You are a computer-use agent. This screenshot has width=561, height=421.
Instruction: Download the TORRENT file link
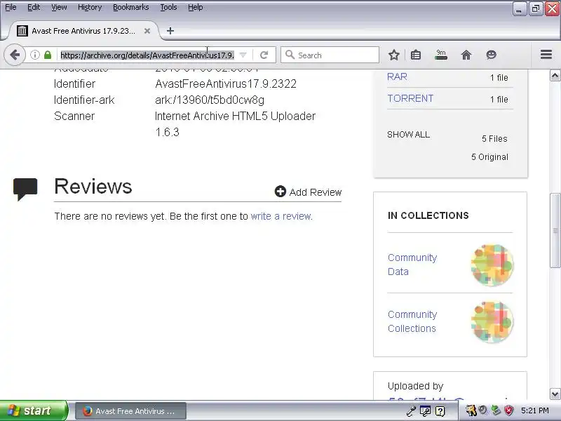pyautogui.click(x=410, y=98)
